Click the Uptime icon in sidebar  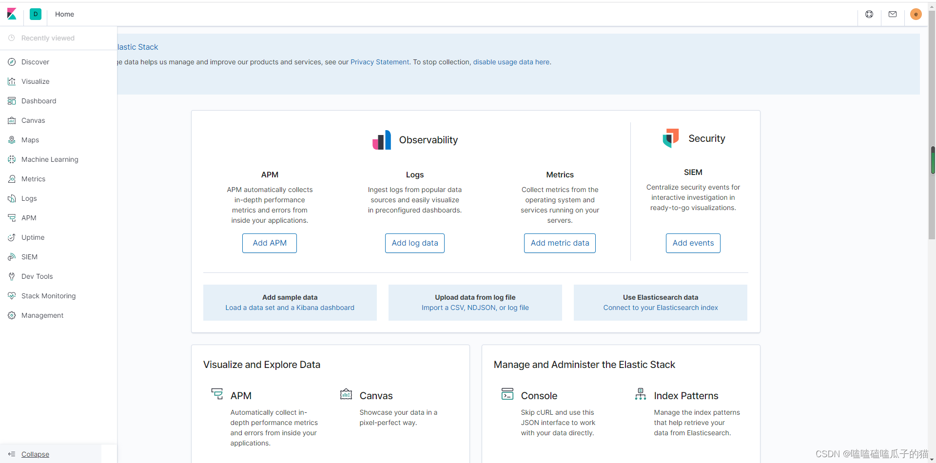(12, 237)
